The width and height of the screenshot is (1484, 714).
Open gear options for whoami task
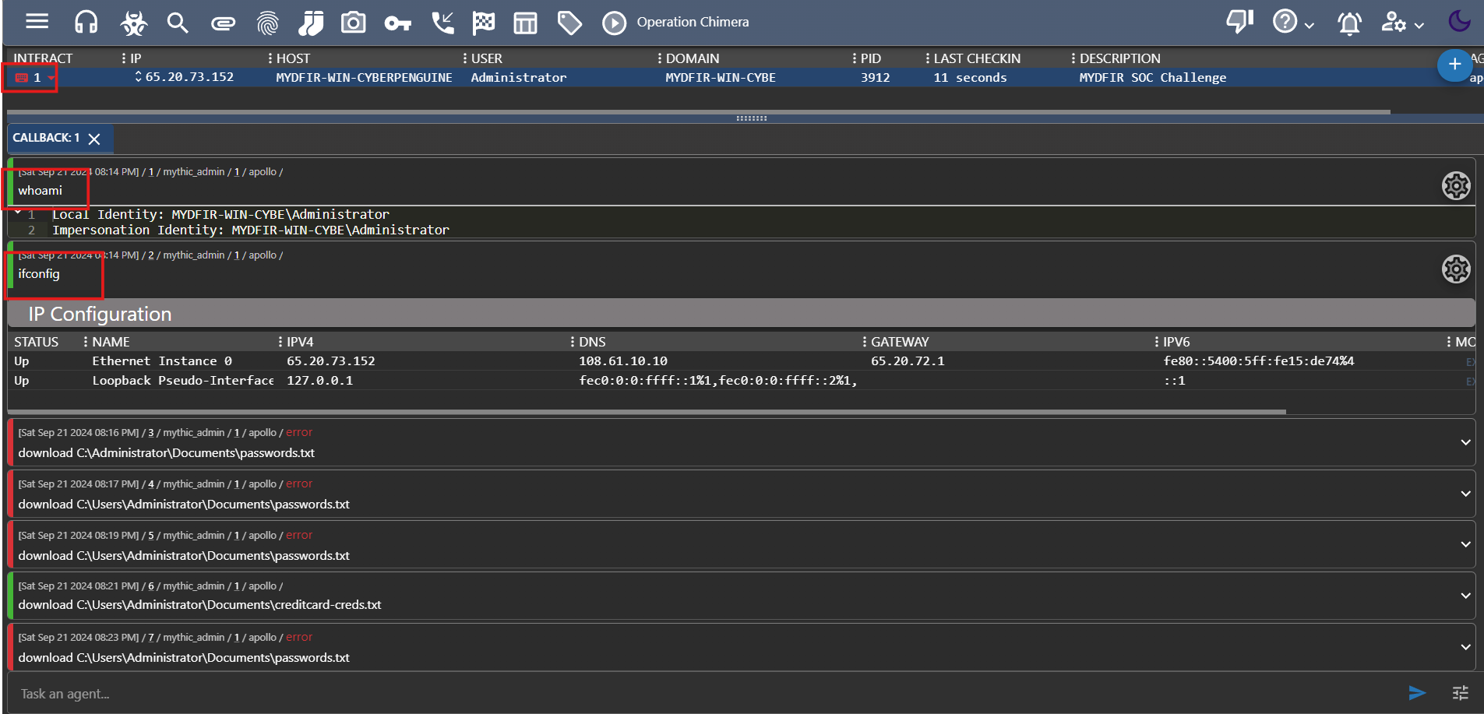click(x=1455, y=186)
